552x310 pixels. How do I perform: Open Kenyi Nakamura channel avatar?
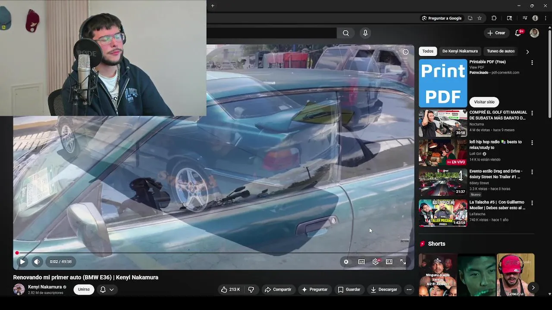point(19,289)
